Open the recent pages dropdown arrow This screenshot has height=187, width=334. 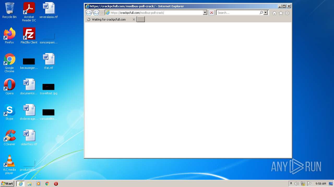tap(102, 13)
